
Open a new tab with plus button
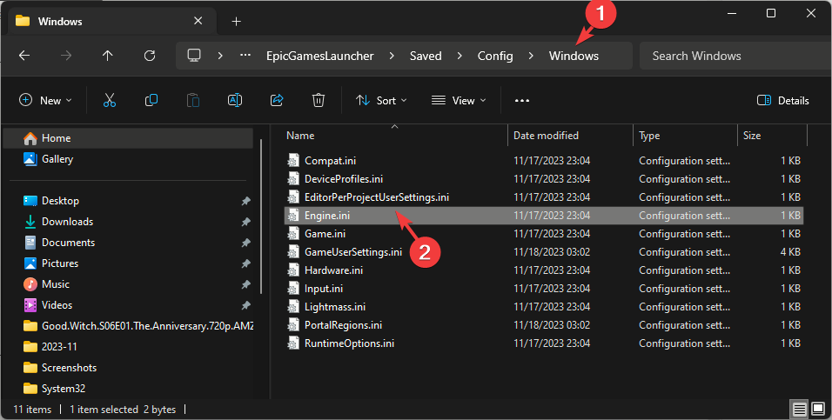(237, 21)
